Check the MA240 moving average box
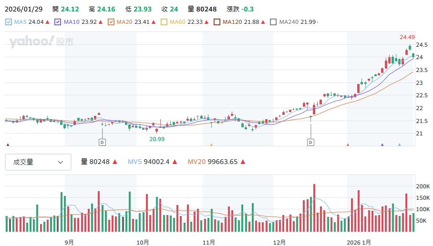This screenshot has height=246, width=433. 273,22
